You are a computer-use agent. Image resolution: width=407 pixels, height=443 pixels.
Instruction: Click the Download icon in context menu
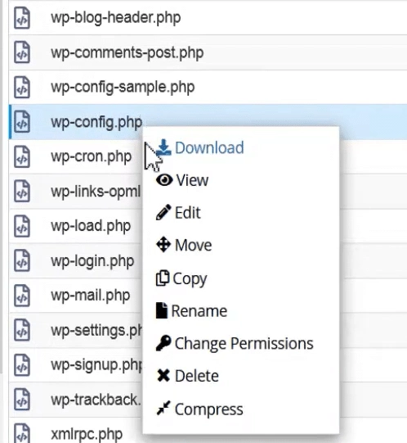163,147
